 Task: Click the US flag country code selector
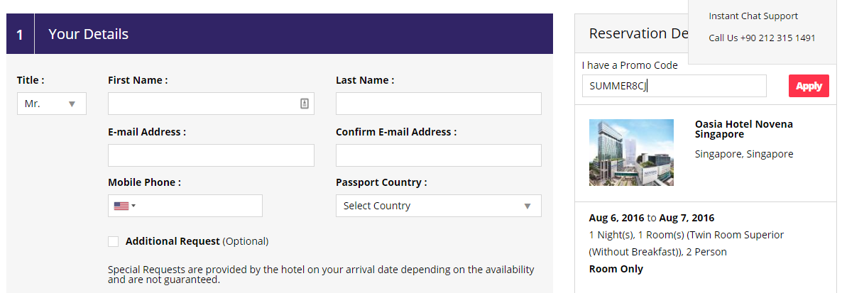pos(124,206)
